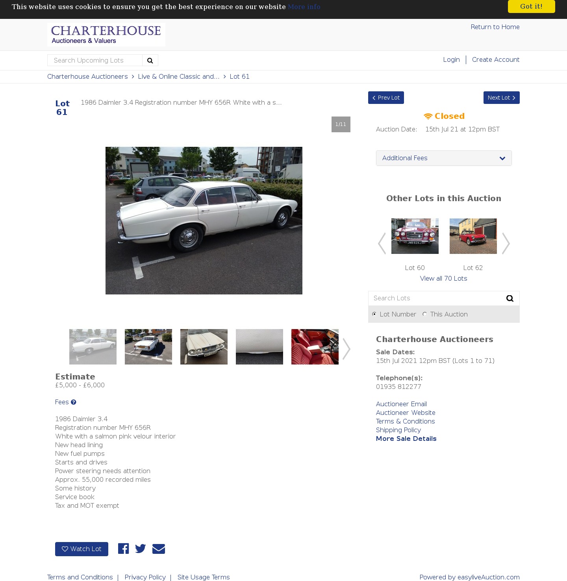This screenshot has width=567, height=581.
Task: Dismiss the cookie banner with Got it!
Action: point(531,6)
